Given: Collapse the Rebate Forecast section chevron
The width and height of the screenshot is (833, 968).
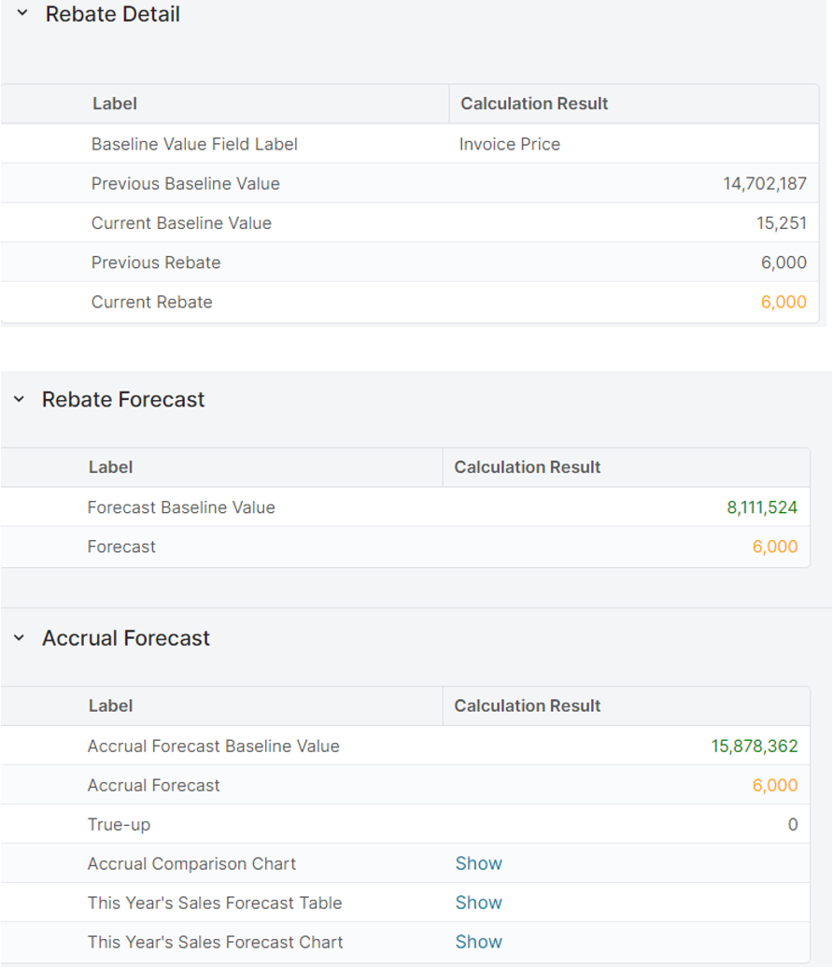Looking at the screenshot, I should click(19, 400).
